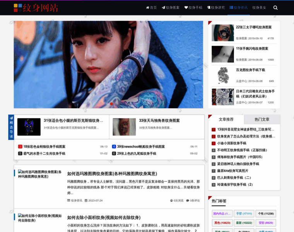Open 11张手腕闪电纹身图案 article

pyautogui.click(x=252, y=49)
